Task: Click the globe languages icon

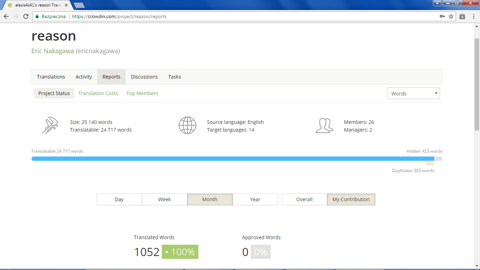Action: click(x=187, y=126)
